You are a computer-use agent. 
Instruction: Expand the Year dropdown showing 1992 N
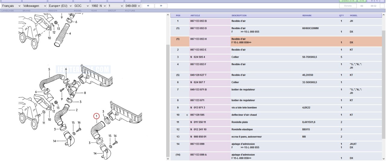pyautogui.click(x=99, y=6)
